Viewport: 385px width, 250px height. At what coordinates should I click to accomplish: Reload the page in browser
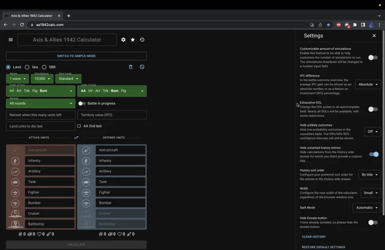(22, 25)
